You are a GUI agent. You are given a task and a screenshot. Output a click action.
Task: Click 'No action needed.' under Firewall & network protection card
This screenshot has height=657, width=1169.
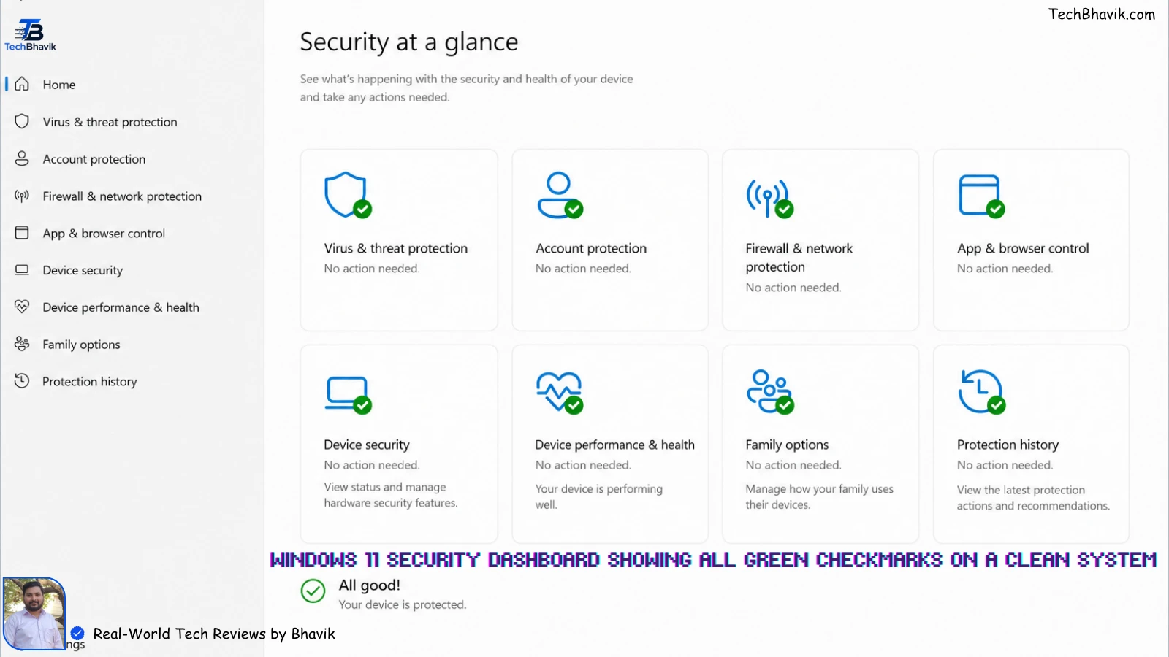pos(793,288)
